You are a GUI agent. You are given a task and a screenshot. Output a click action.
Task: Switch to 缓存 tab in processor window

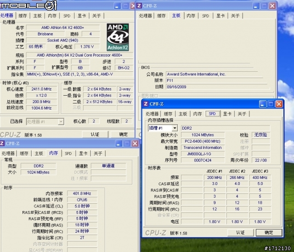[23, 16]
